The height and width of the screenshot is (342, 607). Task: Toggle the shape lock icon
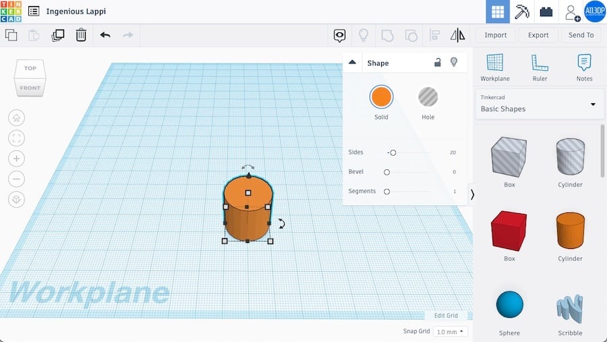pos(438,63)
